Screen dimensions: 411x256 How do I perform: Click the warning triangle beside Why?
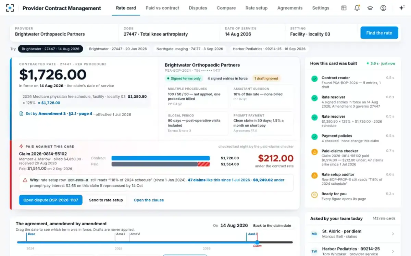coord(25,180)
